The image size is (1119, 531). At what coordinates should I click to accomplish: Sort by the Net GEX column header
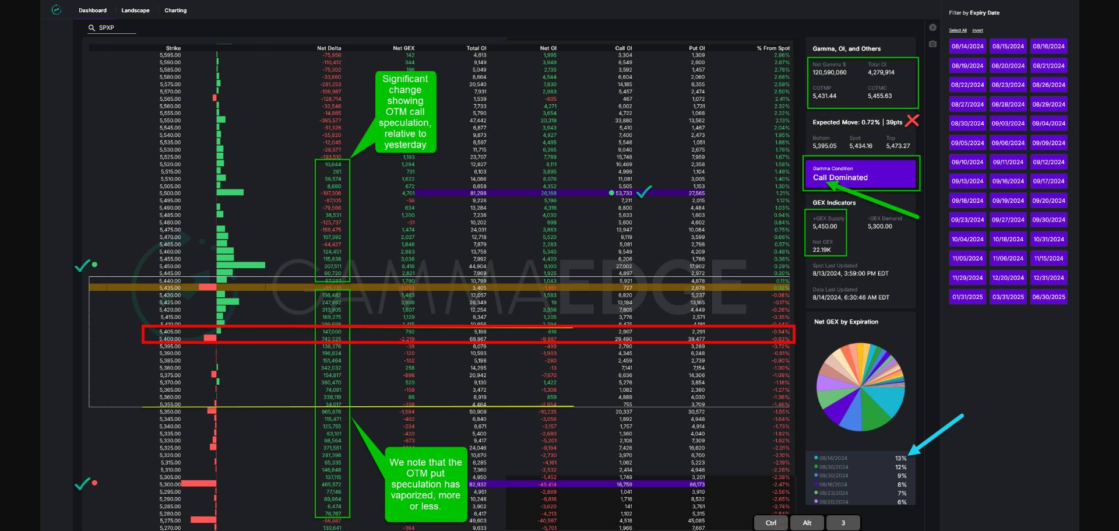click(x=403, y=48)
